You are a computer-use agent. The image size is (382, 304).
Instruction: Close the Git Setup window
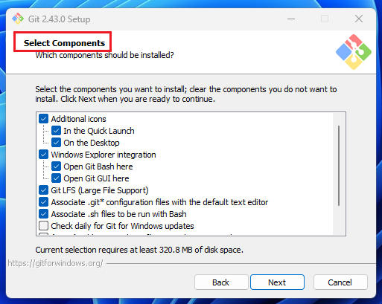tap(359, 19)
